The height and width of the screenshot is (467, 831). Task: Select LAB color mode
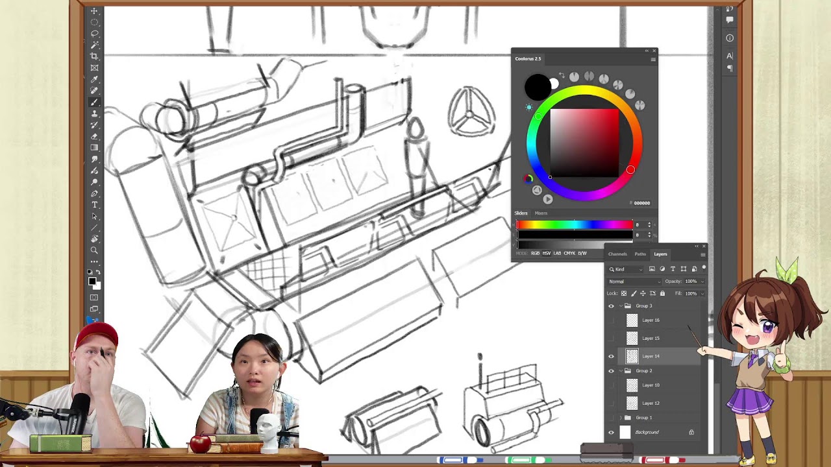click(x=557, y=253)
